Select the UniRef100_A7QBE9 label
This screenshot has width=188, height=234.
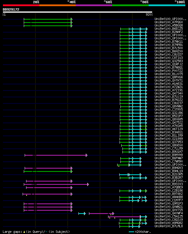point(169,187)
